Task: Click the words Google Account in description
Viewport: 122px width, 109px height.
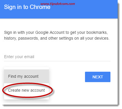Action: pyautogui.click(x=50, y=32)
